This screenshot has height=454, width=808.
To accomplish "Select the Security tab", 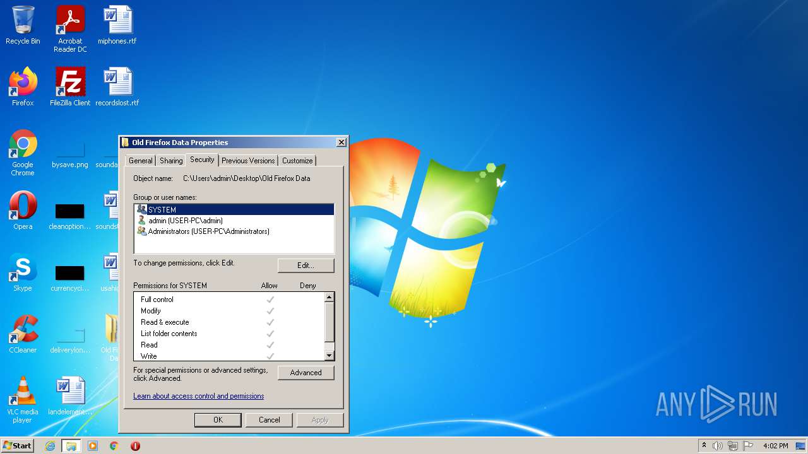I will [202, 160].
